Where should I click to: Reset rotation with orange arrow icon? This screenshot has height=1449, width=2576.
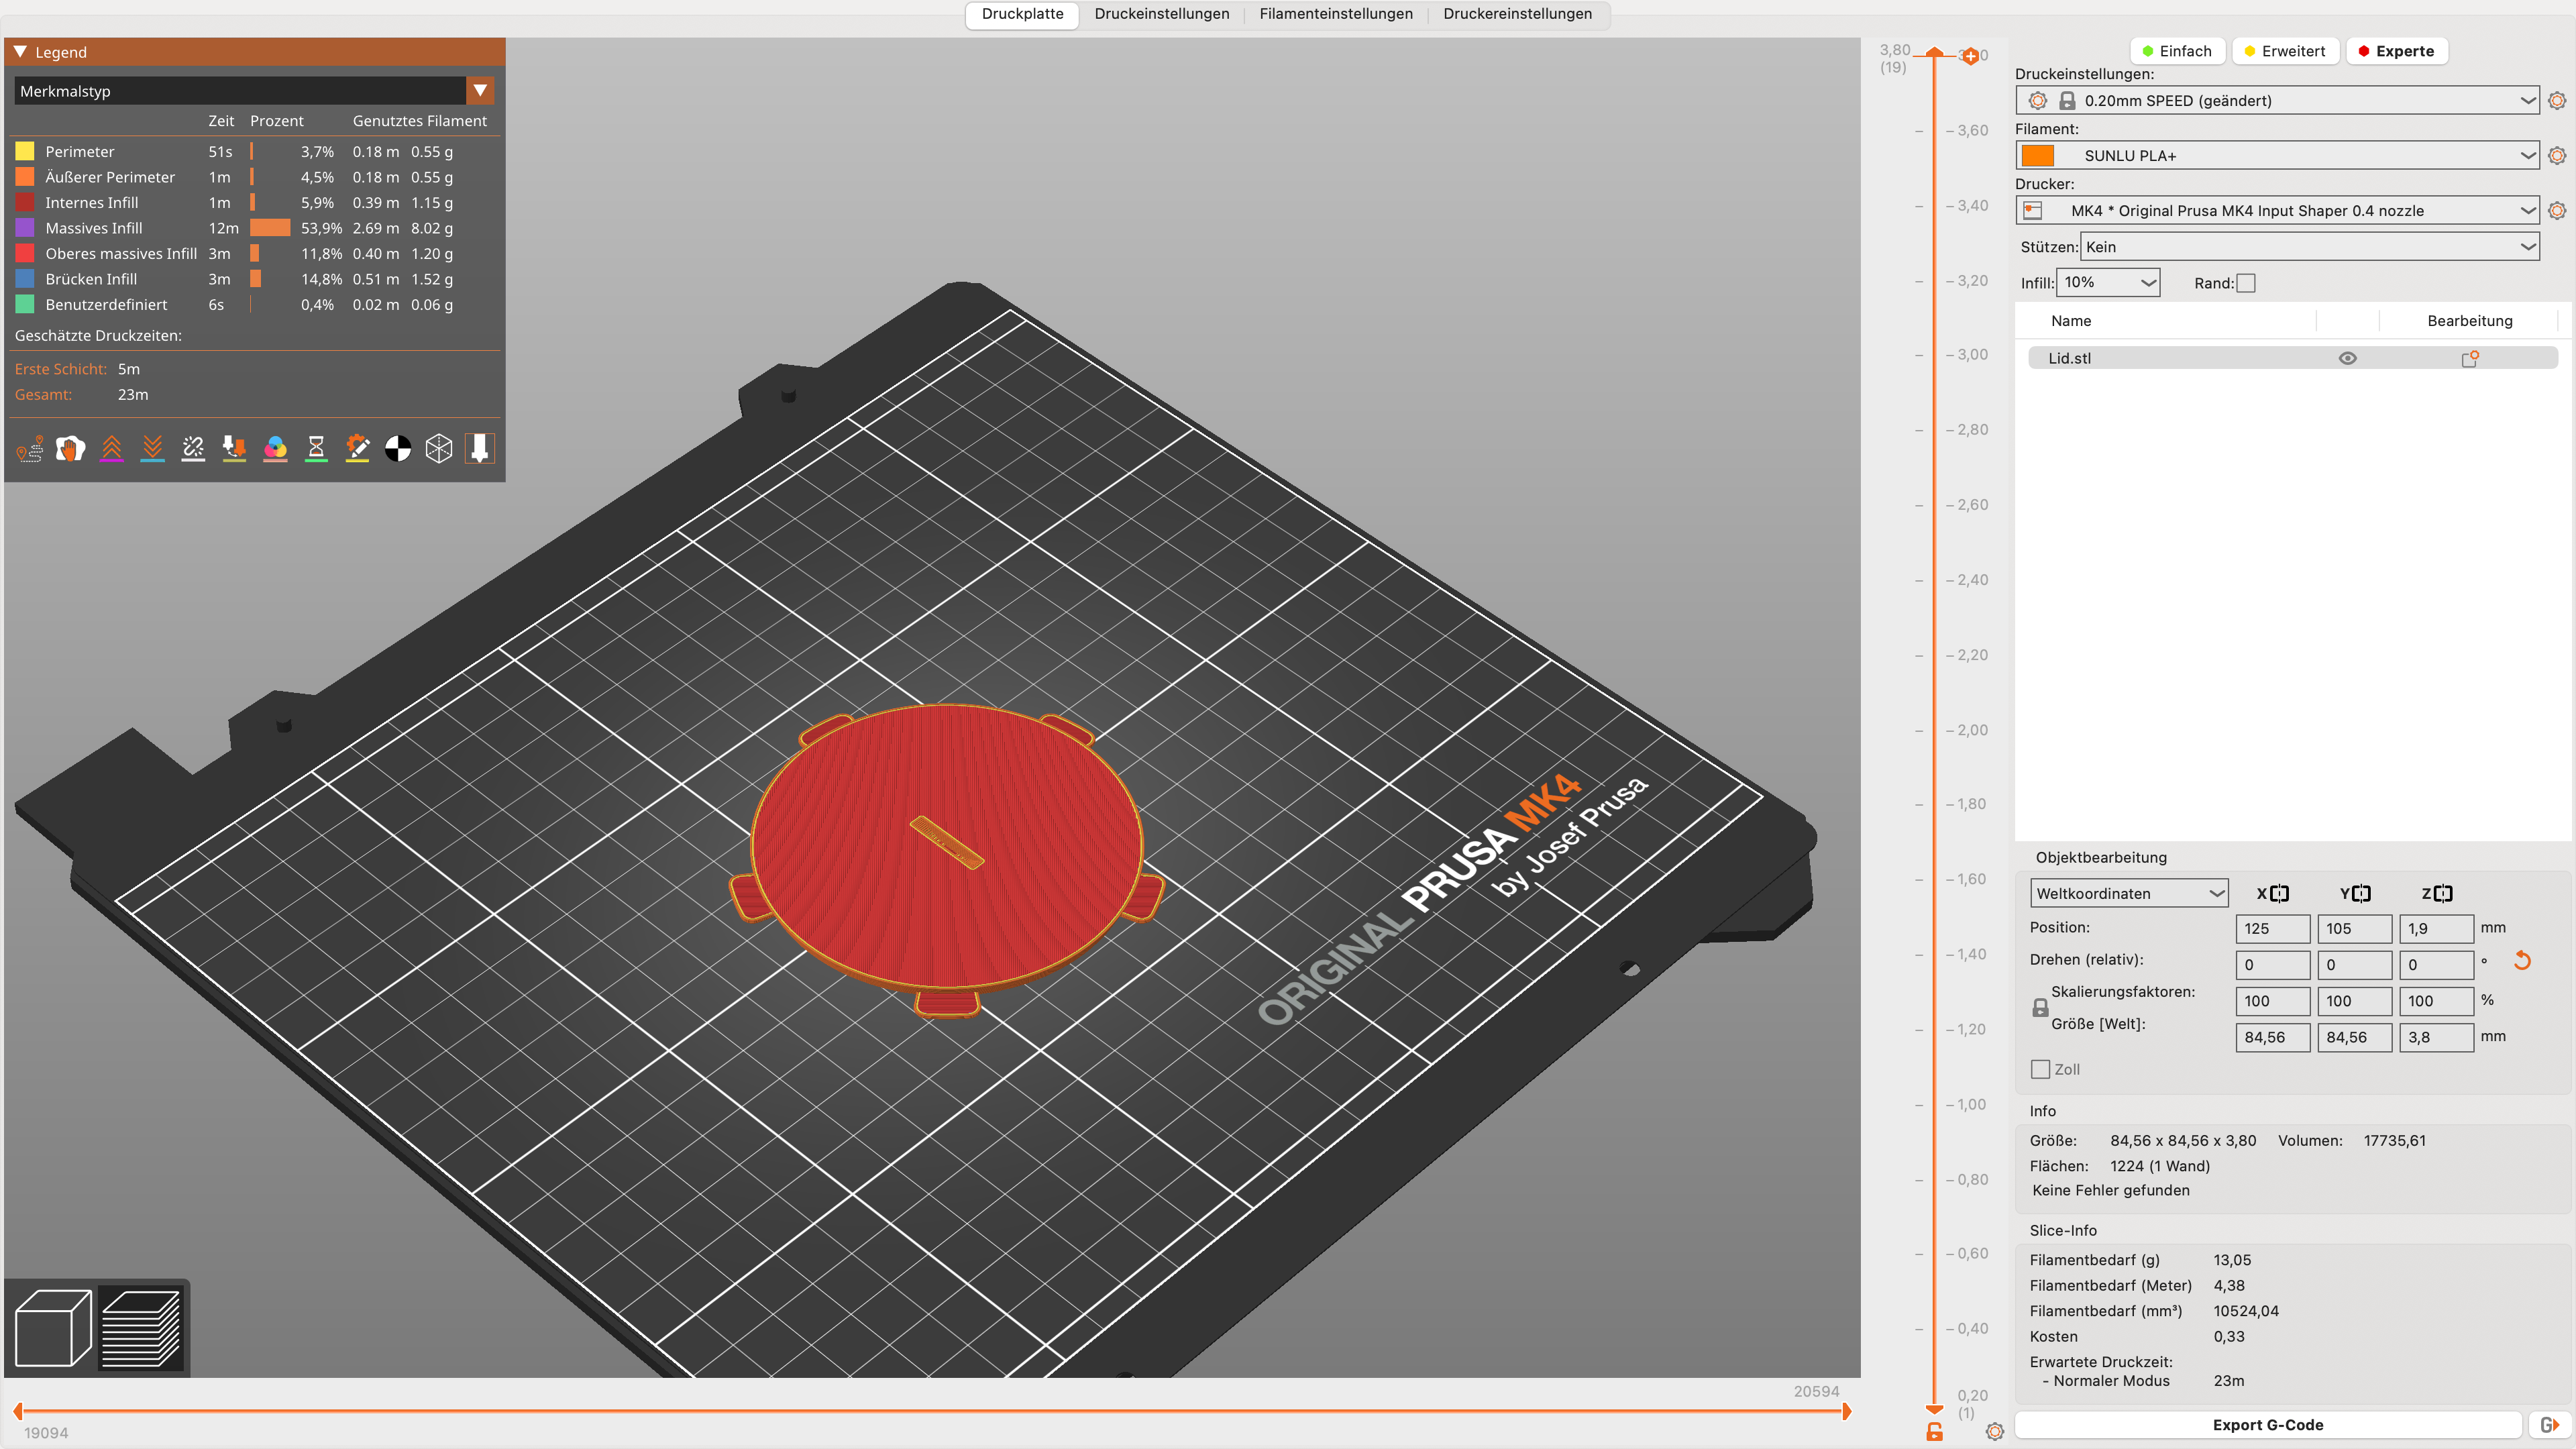2522,961
